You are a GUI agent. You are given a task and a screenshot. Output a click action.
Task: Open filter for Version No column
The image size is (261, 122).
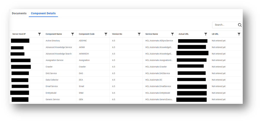[139, 34]
